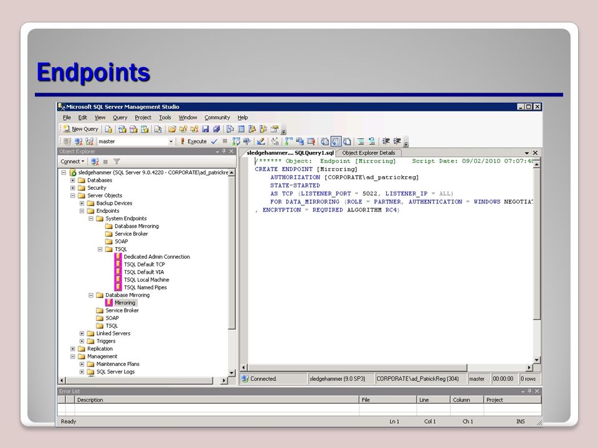Image resolution: width=598 pixels, height=448 pixels.
Task: Toggle auto-hide pin on Object Explorer panel
Action: tap(224, 151)
